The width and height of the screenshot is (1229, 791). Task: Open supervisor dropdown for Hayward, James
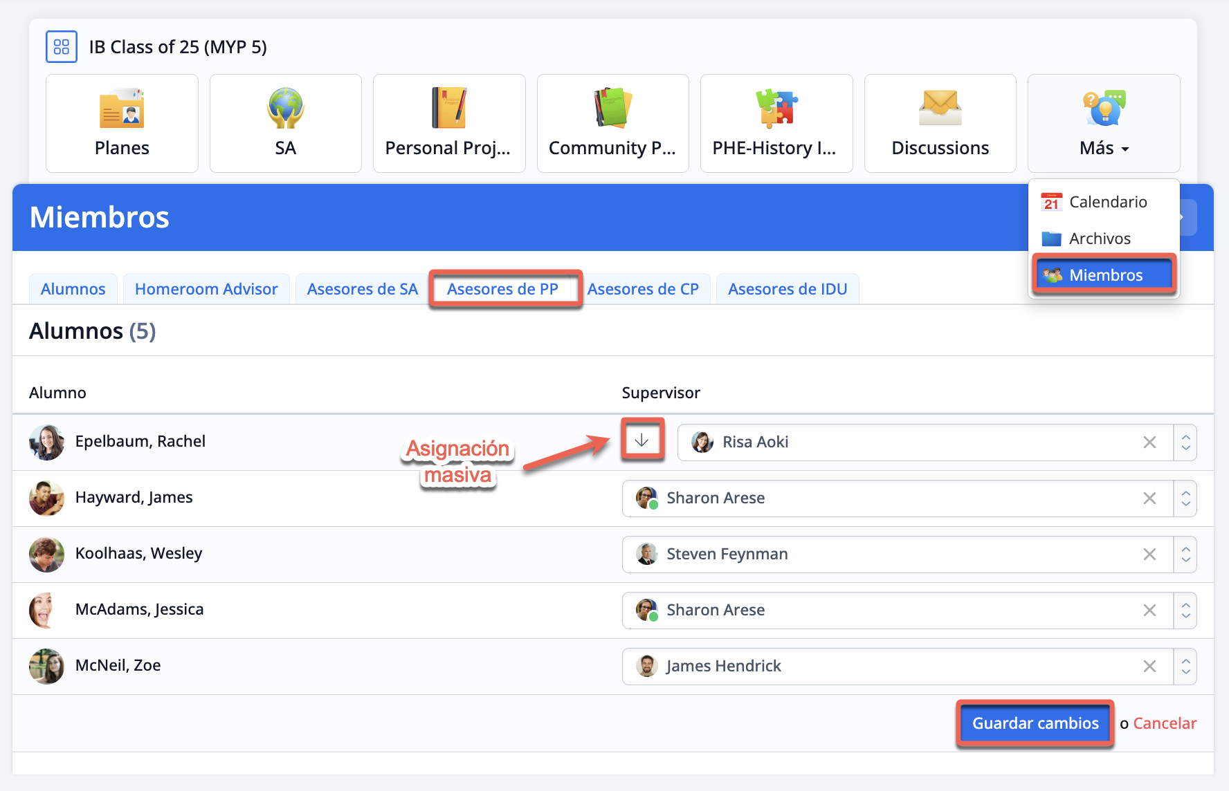point(1185,499)
